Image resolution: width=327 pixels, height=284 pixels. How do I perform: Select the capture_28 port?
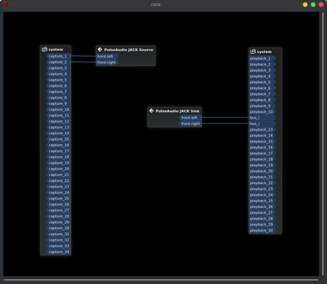58,216
